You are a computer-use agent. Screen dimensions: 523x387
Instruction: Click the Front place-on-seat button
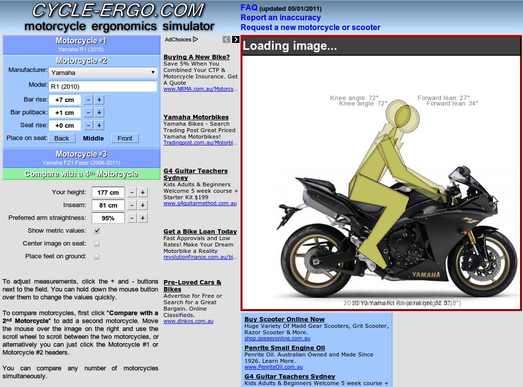[124, 138]
